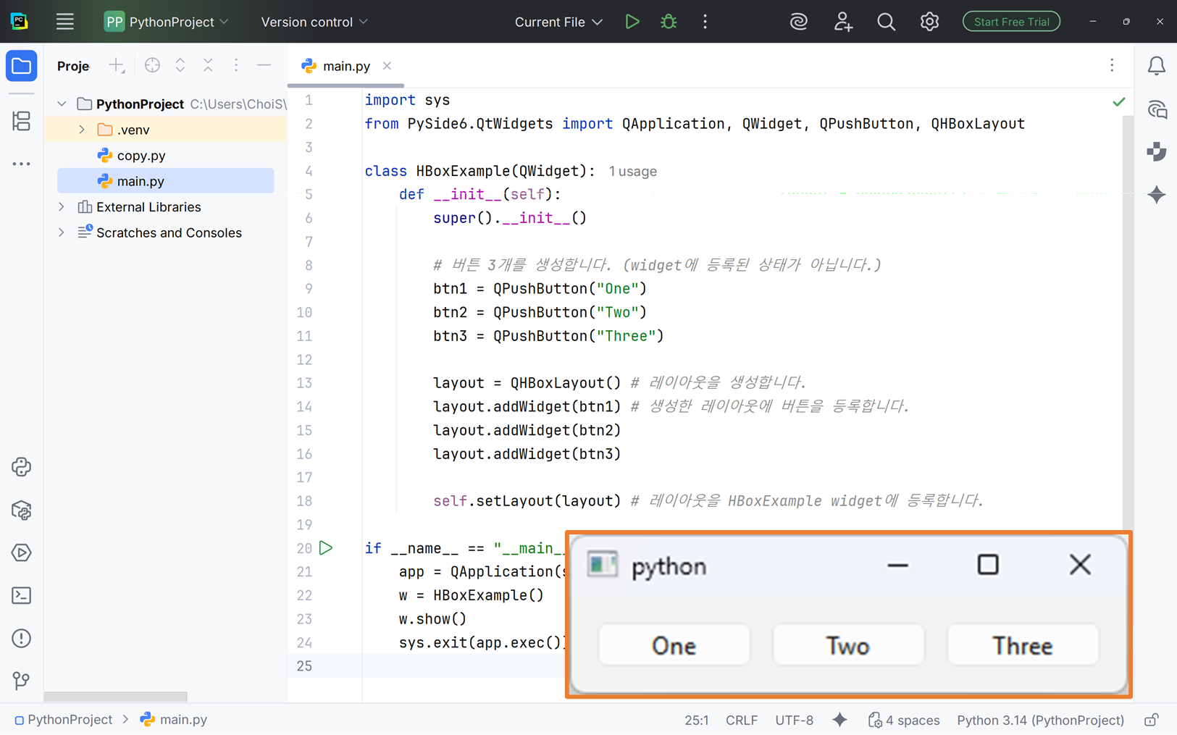Screen dimensions: 1177x735
Task: Open IDE settings gear
Action: [929, 22]
